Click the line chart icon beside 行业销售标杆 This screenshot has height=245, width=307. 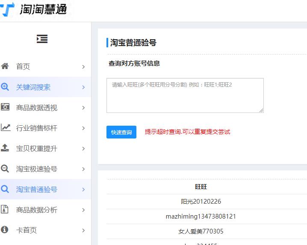6,127
